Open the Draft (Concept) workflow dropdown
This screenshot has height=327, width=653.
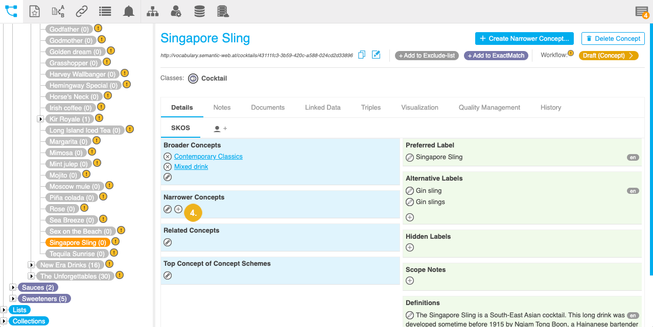(608, 56)
